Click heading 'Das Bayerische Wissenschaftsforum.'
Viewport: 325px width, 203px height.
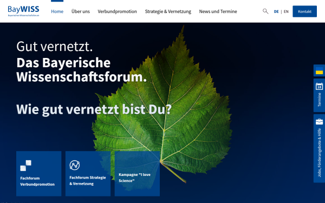(x=81, y=70)
